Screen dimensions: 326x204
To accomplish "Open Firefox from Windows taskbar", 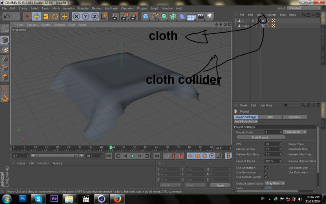I will click(x=117, y=199).
